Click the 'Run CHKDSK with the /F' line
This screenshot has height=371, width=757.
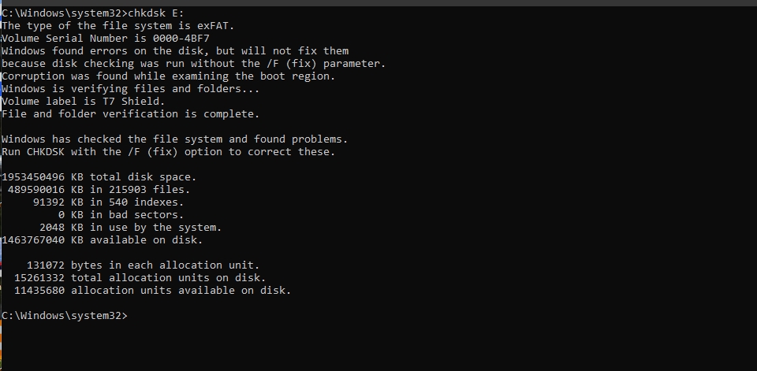coord(168,152)
